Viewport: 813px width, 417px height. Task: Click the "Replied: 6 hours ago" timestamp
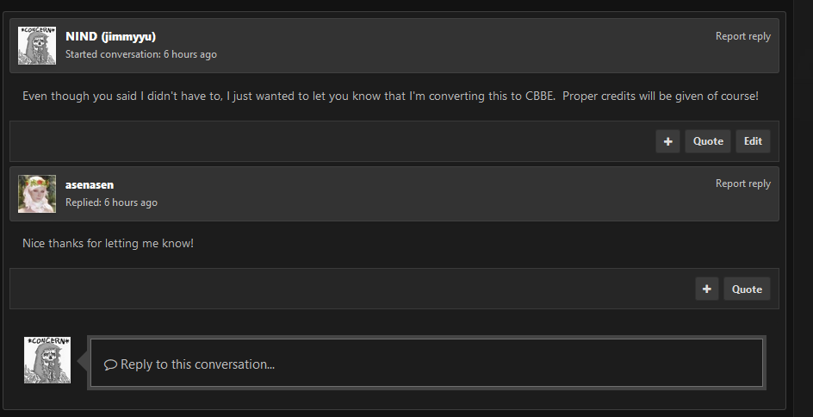click(x=111, y=202)
